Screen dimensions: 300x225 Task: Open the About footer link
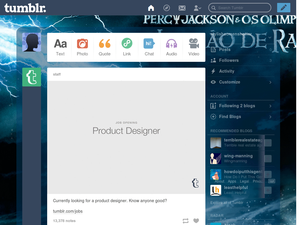219,181
